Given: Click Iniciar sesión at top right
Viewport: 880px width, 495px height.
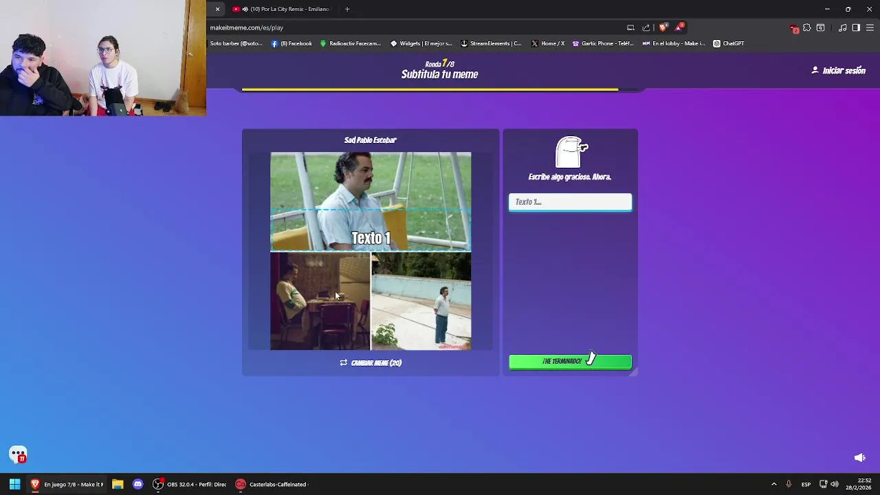Looking at the screenshot, I should [838, 70].
